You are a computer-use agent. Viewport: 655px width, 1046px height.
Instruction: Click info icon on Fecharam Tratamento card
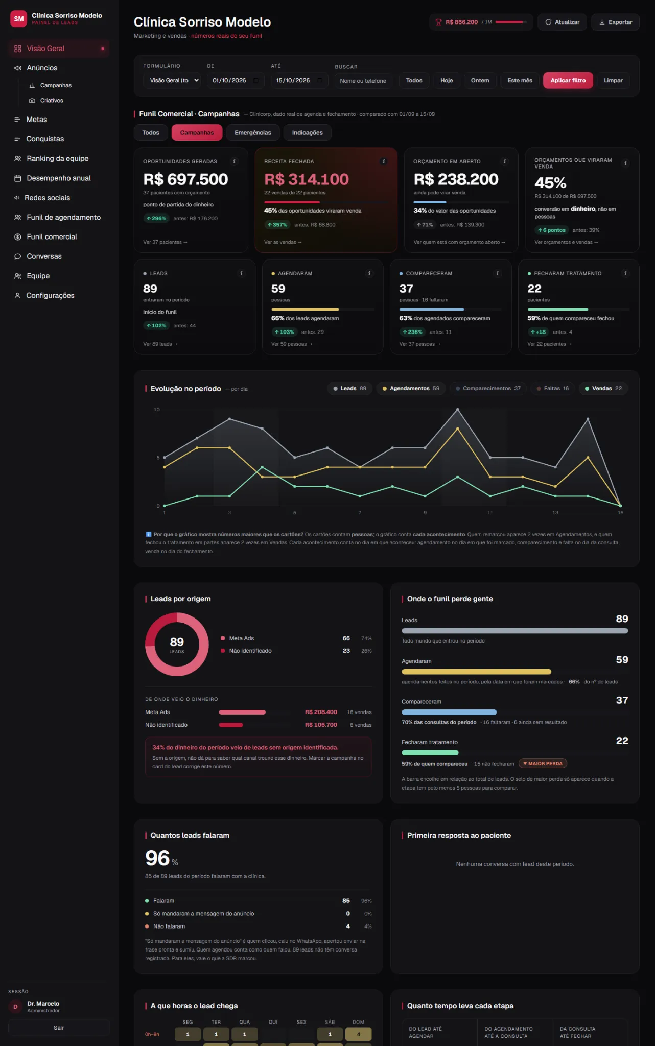click(x=625, y=273)
